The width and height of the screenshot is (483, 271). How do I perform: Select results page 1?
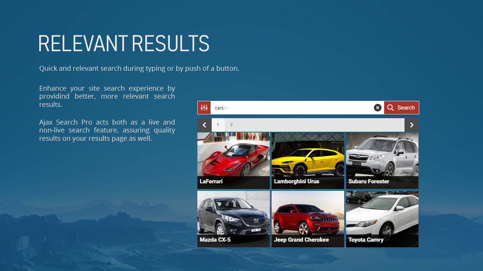pos(218,125)
